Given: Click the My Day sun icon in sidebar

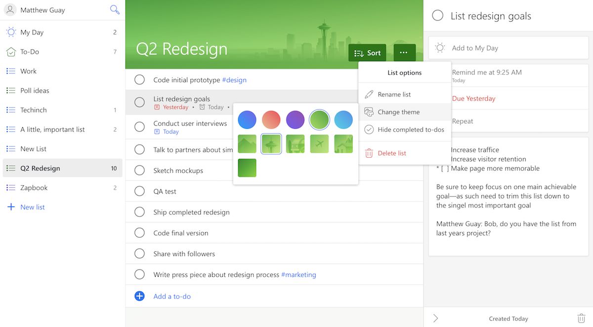Looking at the screenshot, I should click(x=10, y=33).
